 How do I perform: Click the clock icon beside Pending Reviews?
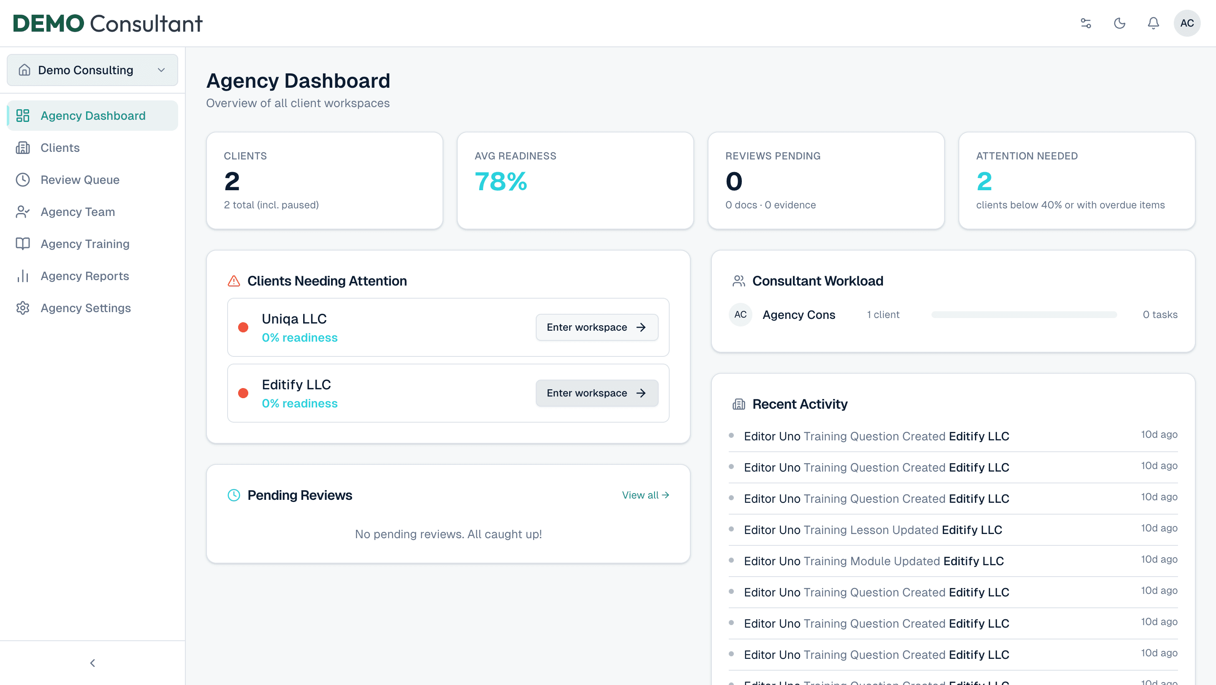point(233,495)
